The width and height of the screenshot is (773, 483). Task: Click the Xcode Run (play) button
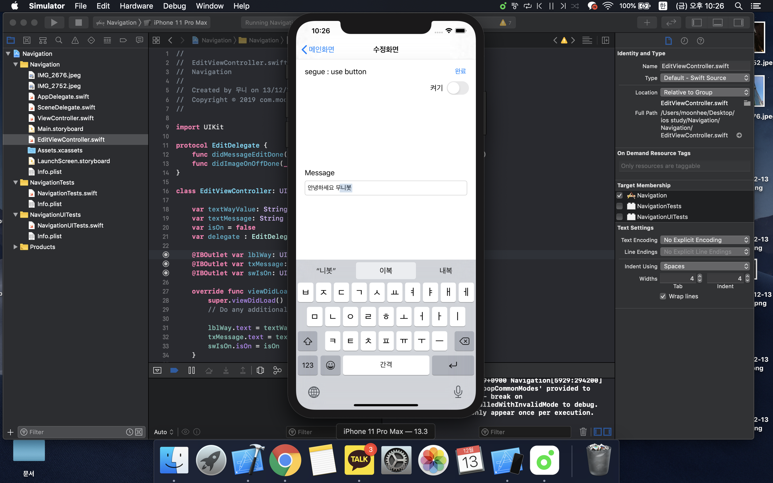pyautogui.click(x=54, y=22)
